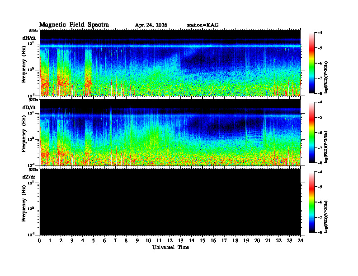Click the "-6" value on the dD/dt color bar

point(320,133)
